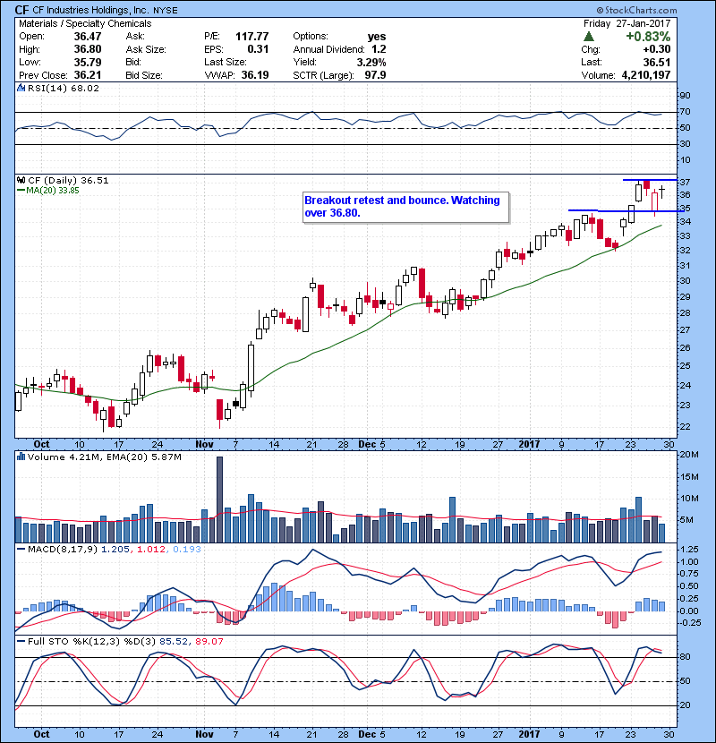The image size is (716, 743).
Task: Click the 'Oct' label on bottom date axis
Action: coord(41,734)
